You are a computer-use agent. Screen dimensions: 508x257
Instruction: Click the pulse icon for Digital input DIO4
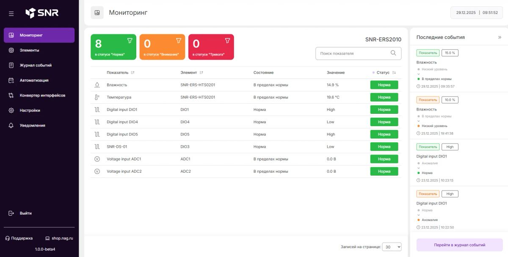tap(97, 122)
